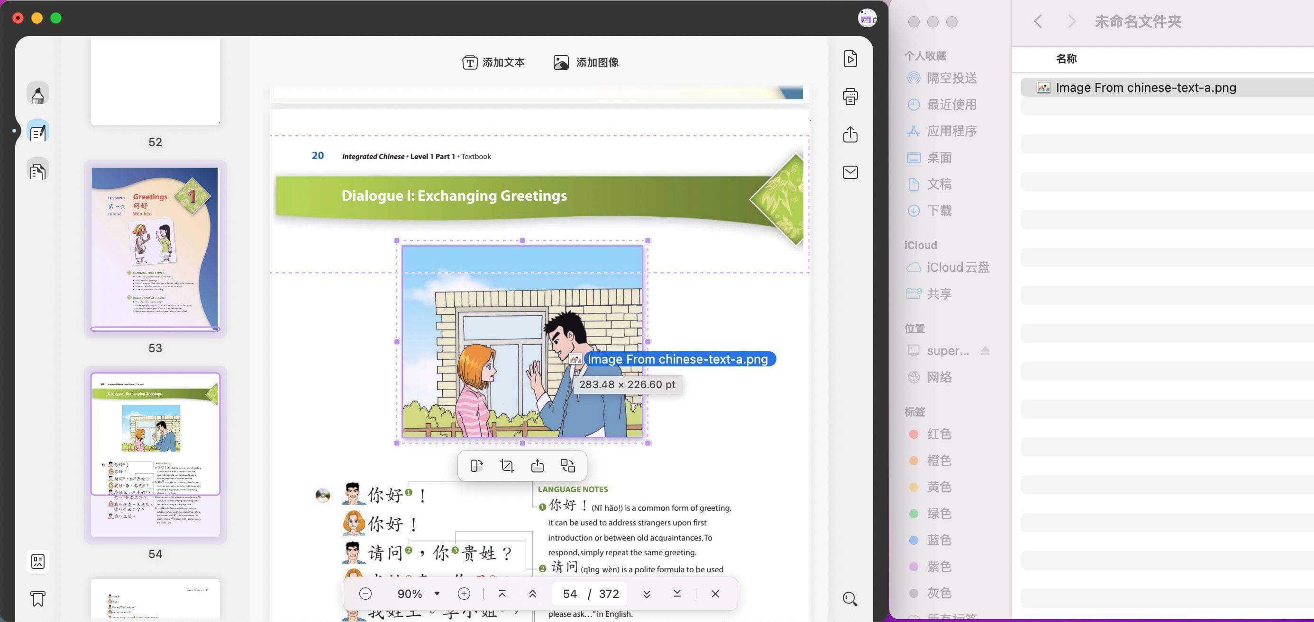Go to next page arrow

click(x=646, y=594)
